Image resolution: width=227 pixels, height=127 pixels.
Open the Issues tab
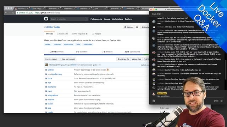point(62,34)
